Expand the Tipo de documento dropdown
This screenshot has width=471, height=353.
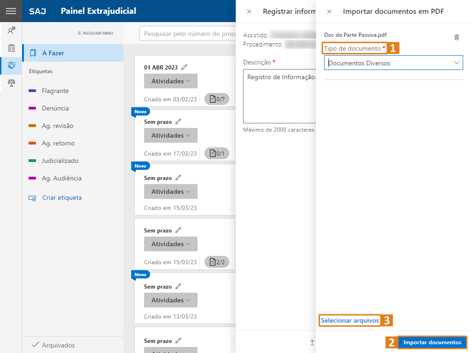coord(393,63)
